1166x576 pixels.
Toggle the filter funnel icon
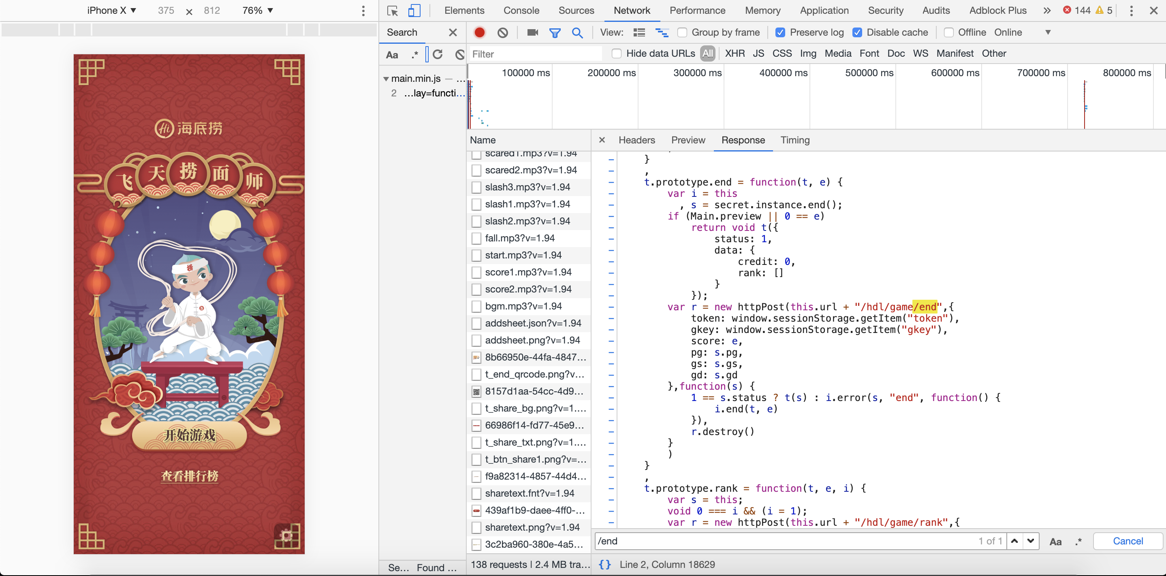pyautogui.click(x=555, y=32)
